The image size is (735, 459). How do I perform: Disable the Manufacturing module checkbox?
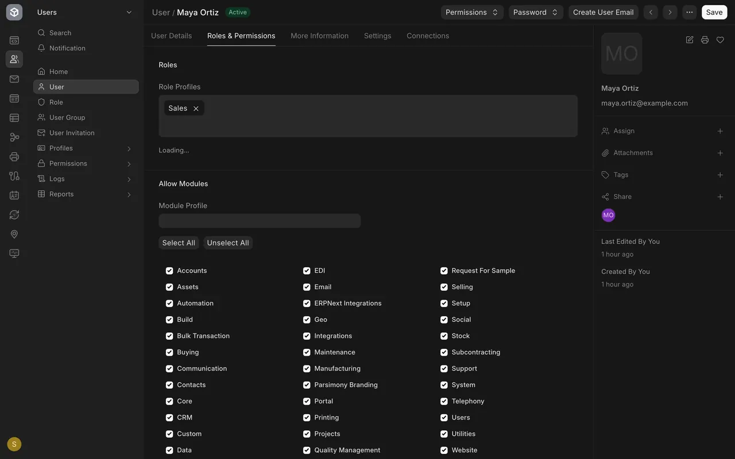click(x=307, y=369)
